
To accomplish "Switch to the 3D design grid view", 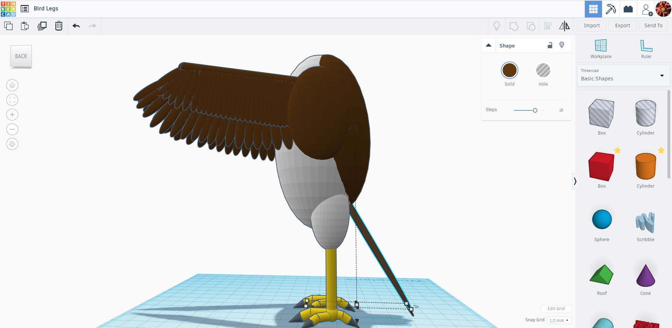I will tap(593, 9).
